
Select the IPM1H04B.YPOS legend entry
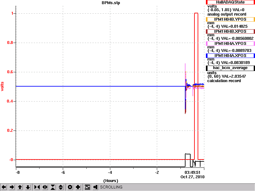coord(230,19)
